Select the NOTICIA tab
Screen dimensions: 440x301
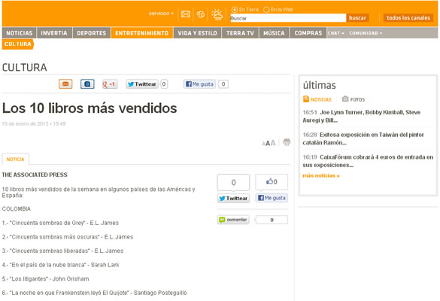[x=15, y=160]
